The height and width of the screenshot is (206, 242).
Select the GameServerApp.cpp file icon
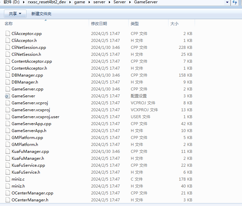(8, 124)
